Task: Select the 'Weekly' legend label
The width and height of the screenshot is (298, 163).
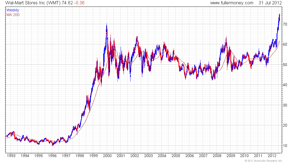Action: pos(13,10)
